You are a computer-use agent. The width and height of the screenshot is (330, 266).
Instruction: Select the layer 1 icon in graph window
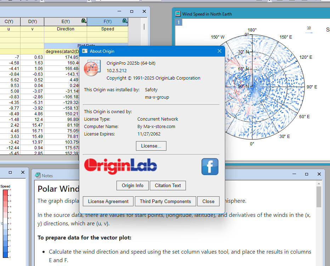pyautogui.click(x=179, y=22)
